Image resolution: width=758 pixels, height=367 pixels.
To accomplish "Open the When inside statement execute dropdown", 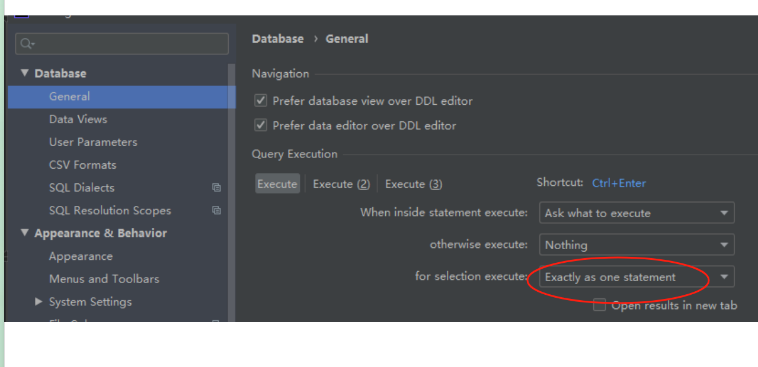I will tap(636, 213).
